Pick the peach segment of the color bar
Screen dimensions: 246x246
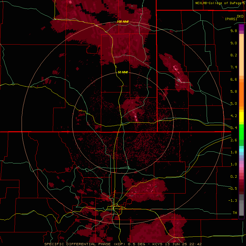pyautogui.click(x=241, y=56)
